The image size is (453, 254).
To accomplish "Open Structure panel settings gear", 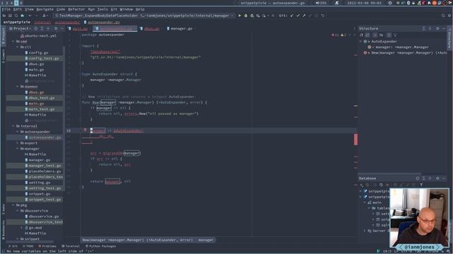I will pyautogui.click(x=437, y=28).
